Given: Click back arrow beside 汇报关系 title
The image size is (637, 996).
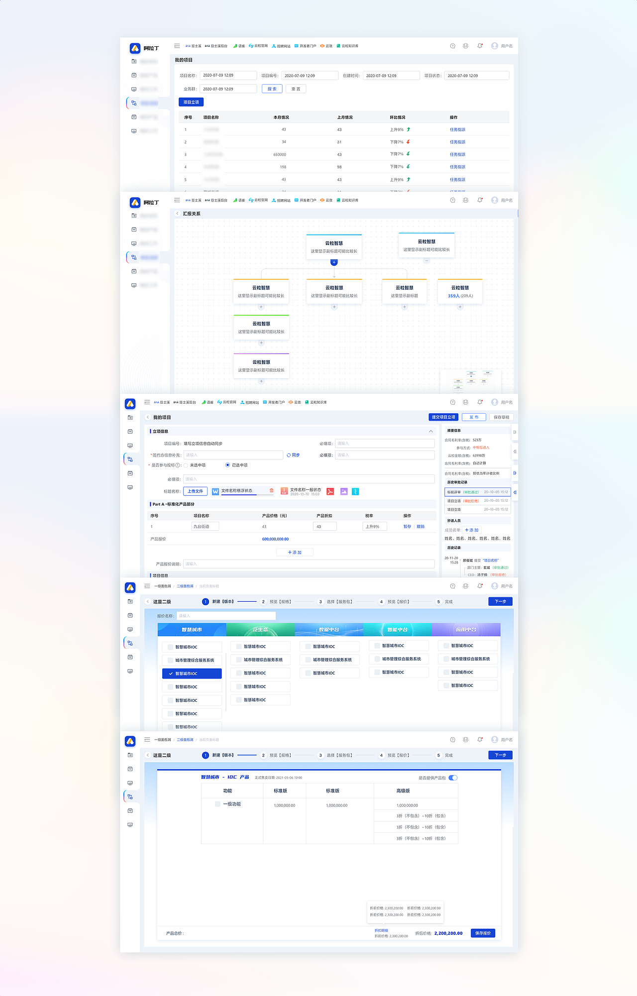Looking at the screenshot, I should pyautogui.click(x=178, y=214).
